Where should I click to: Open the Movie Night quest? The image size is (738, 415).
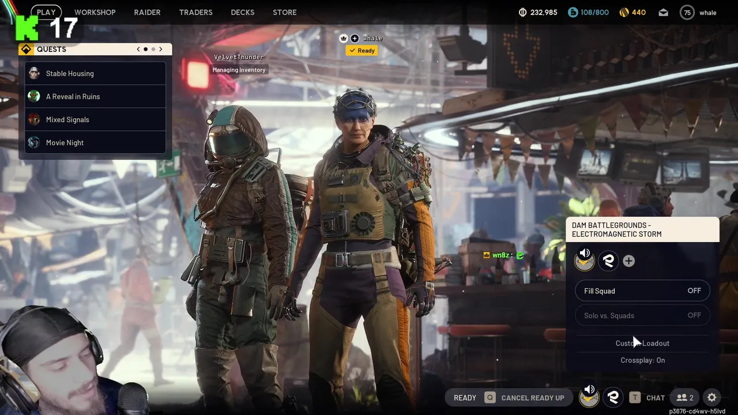point(95,142)
